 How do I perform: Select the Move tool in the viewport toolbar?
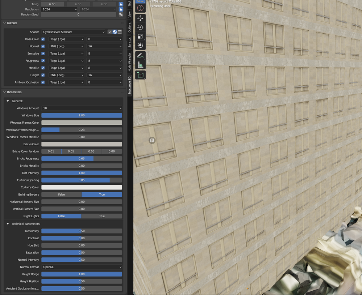(x=140, y=18)
